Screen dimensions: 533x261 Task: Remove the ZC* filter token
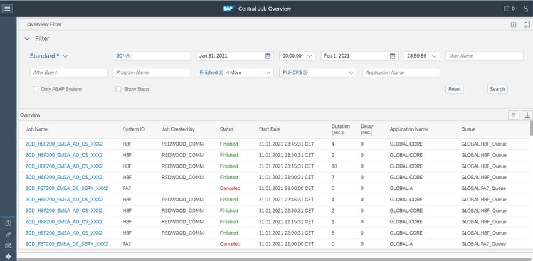click(128, 56)
